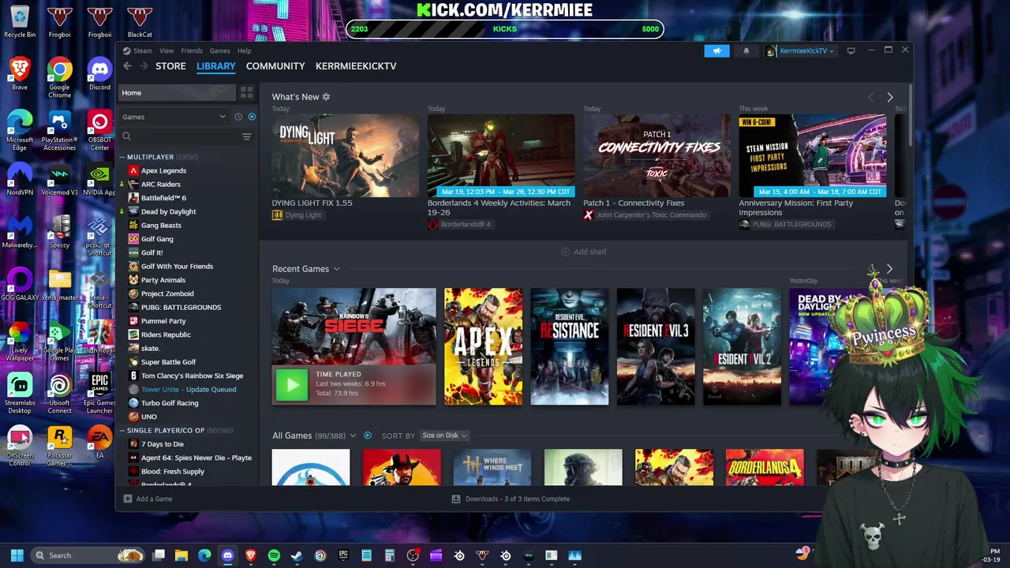Select the Malwarebytes desktop icon
The width and height of the screenshot is (1010, 568).
[x=20, y=232]
